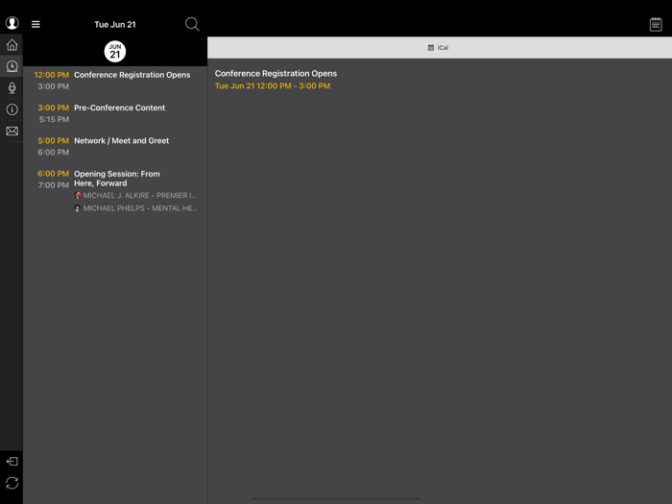
Task: Open the speakers microphone icon
Action: tap(12, 88)
